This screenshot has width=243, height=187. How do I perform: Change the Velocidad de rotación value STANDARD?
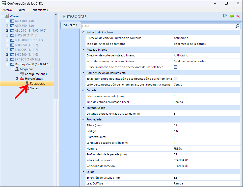pyautogui.click(x=207, y=166)
